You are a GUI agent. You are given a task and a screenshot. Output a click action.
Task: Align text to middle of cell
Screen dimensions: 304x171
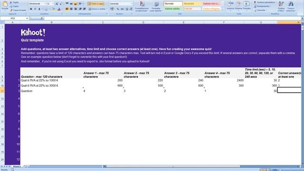point(71,4)
